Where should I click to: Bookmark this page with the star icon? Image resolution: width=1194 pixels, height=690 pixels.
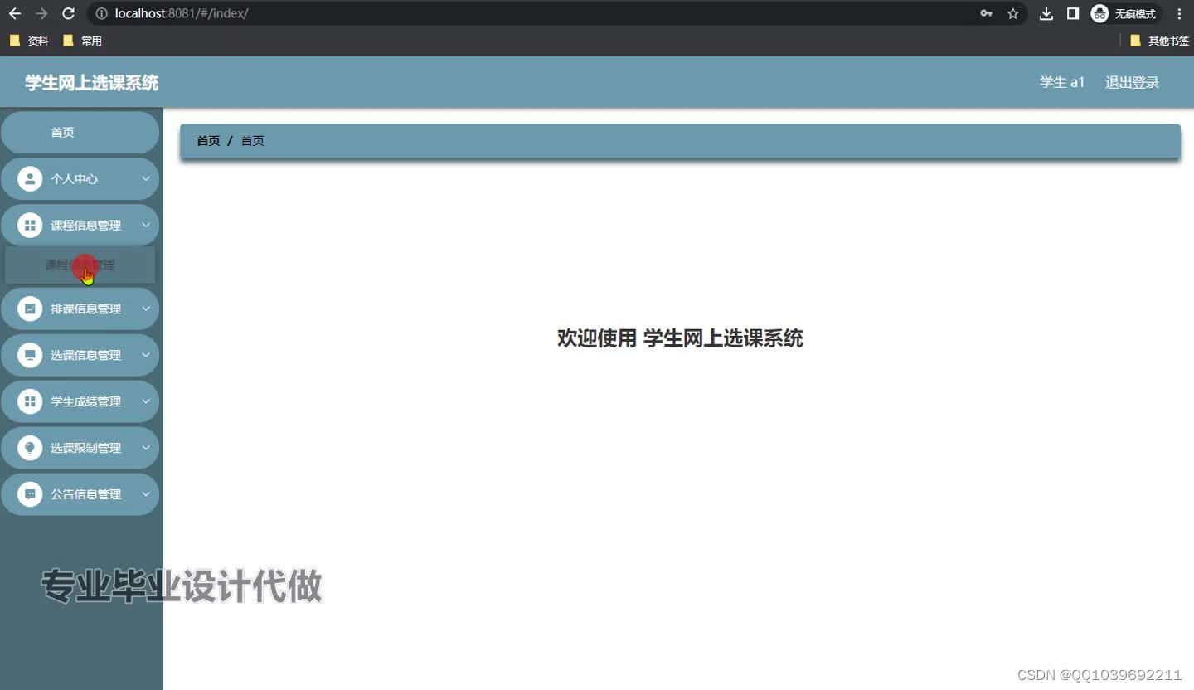pyautogui.click(x=1012, y=13)
